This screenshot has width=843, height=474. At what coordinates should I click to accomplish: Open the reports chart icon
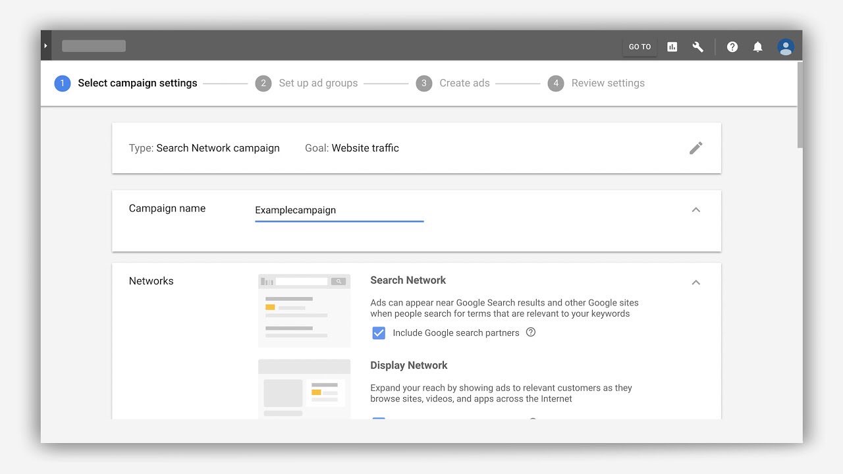[x=672, y=47]
